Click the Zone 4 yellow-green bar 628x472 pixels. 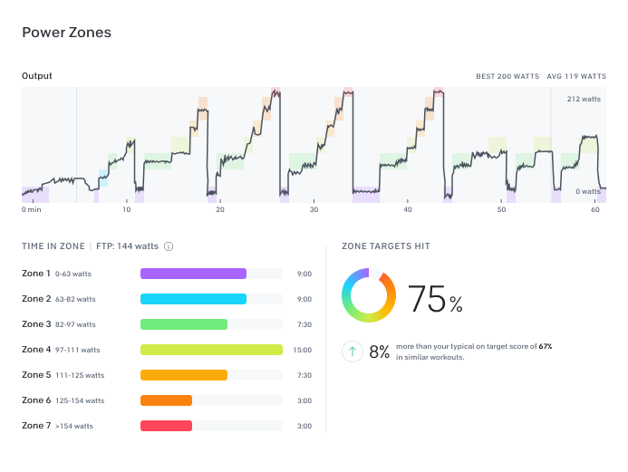tap(211, 350)
